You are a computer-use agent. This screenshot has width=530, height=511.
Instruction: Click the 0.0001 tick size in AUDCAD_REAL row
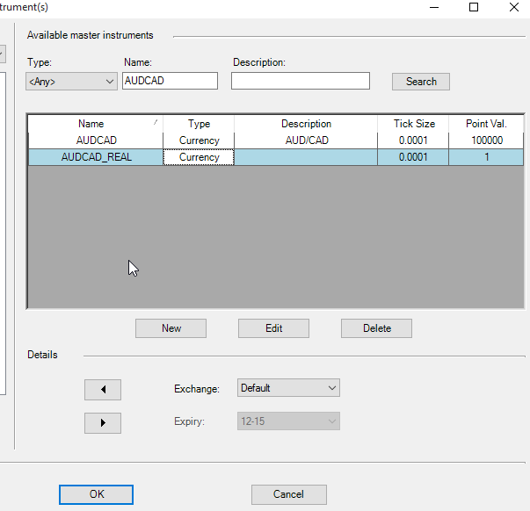click(x=413, y=157)
